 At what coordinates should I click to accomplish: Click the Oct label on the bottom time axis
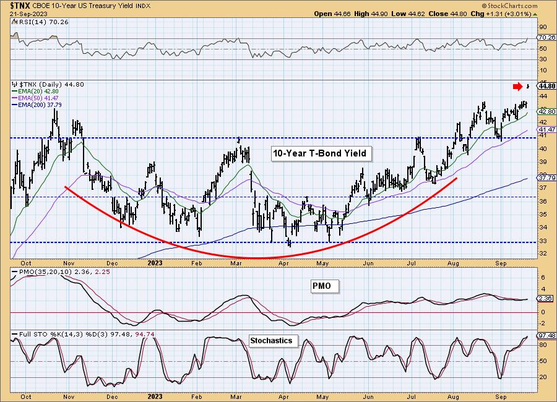coord(25,396)
